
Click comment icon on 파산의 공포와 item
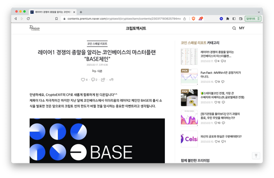click(223, 142)
